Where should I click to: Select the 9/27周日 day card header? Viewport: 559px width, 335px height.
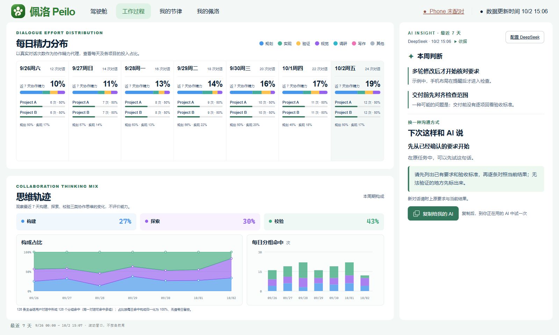click(95, 68)
